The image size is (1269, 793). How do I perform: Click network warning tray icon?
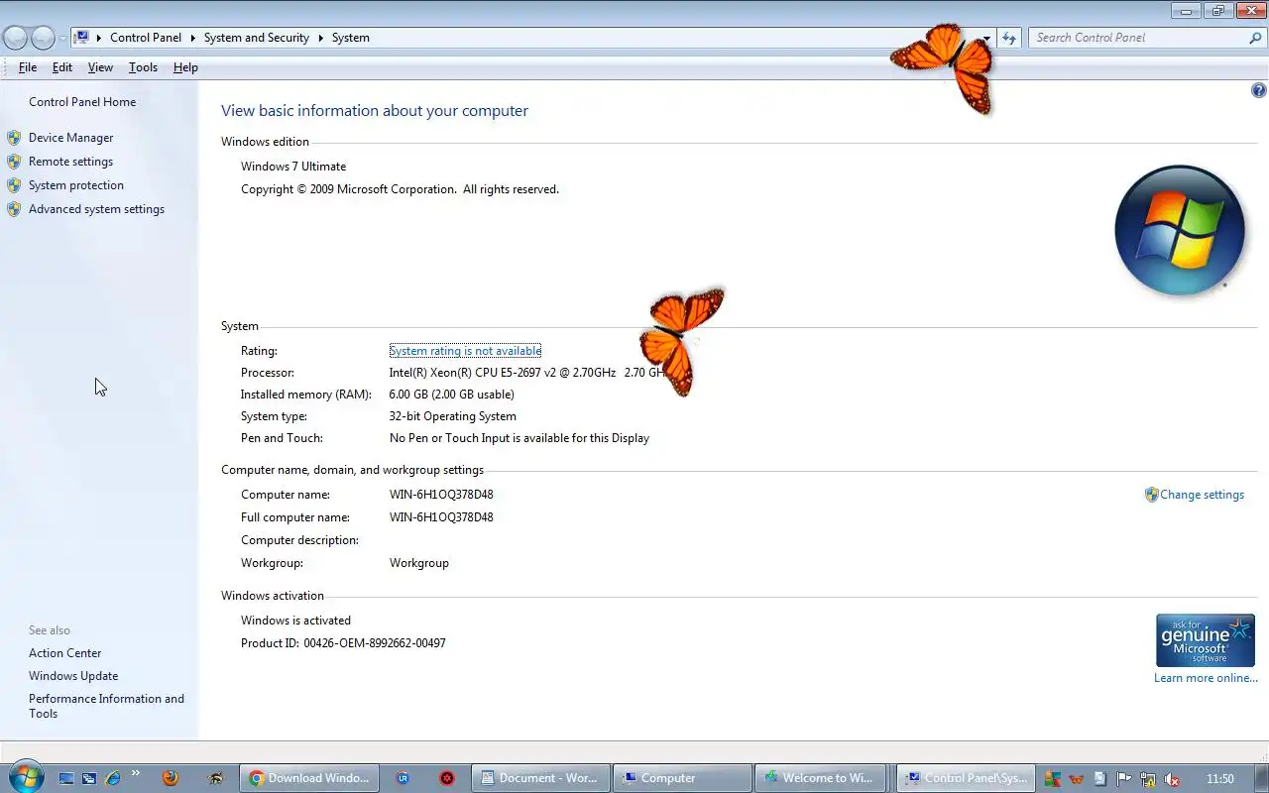[1148, 779]
